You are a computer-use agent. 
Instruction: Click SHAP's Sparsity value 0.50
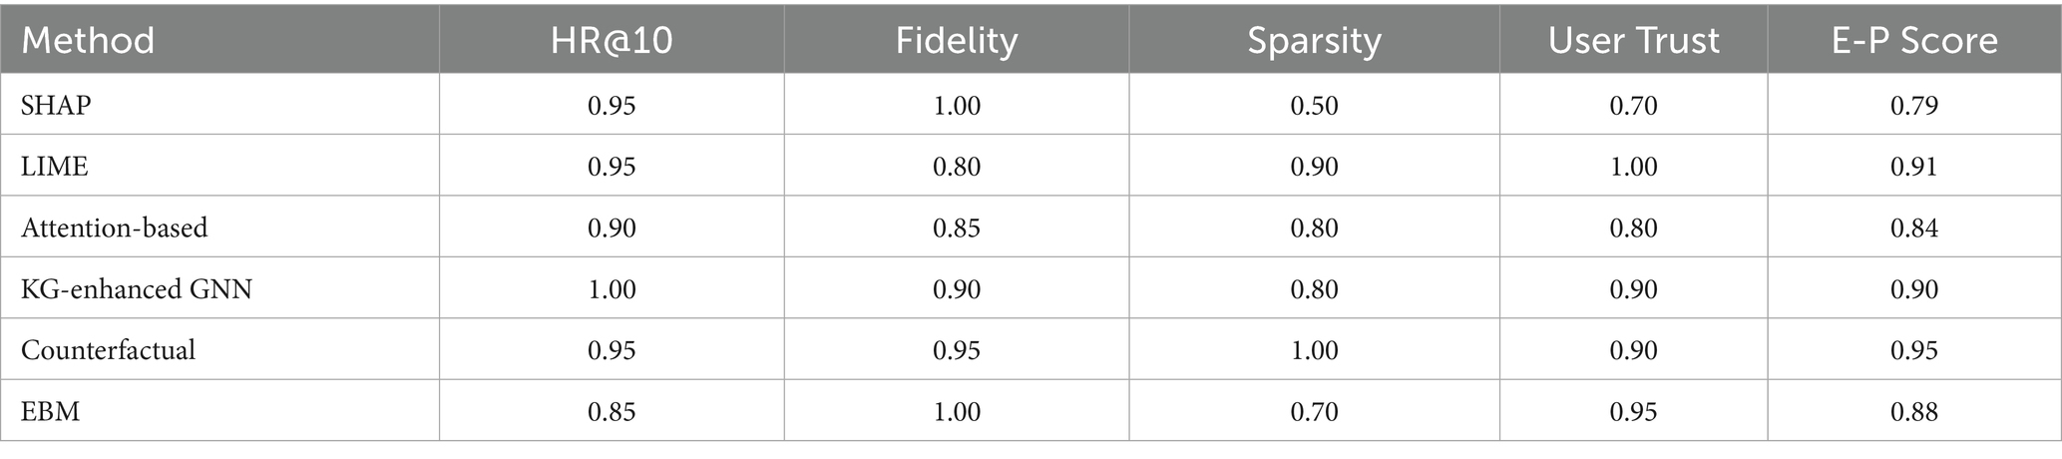pos(1314,105)
